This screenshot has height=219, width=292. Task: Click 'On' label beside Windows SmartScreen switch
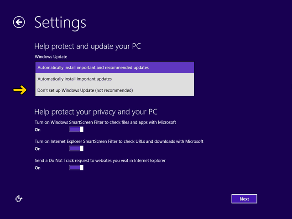(x=37, y=130)
